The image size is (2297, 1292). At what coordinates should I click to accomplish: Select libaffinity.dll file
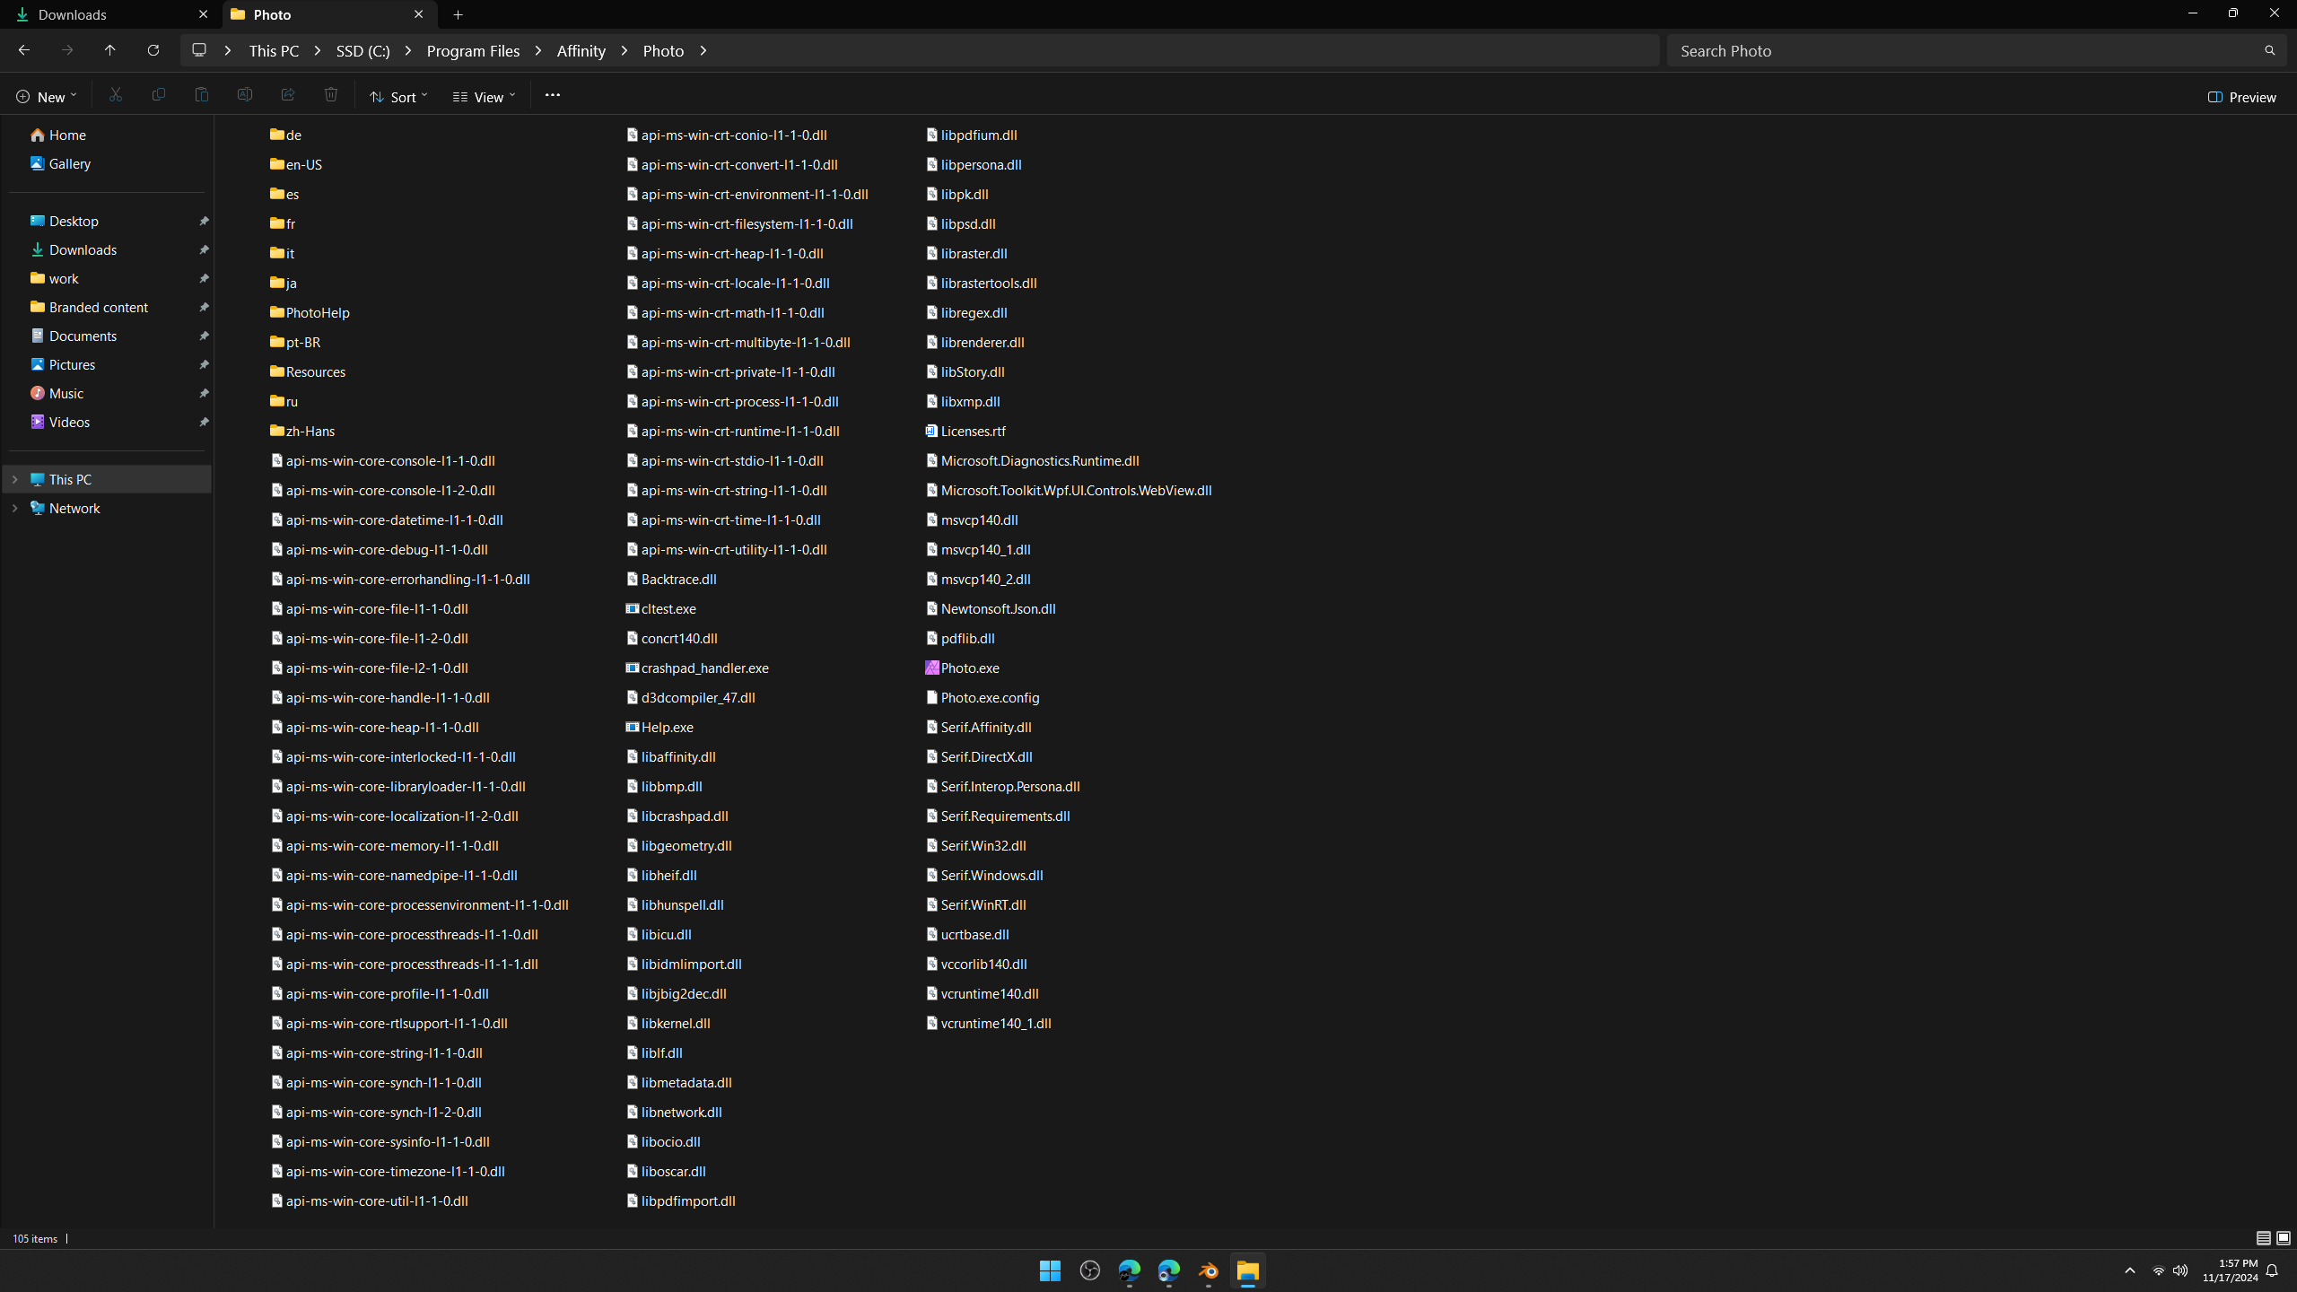point(671,756)
